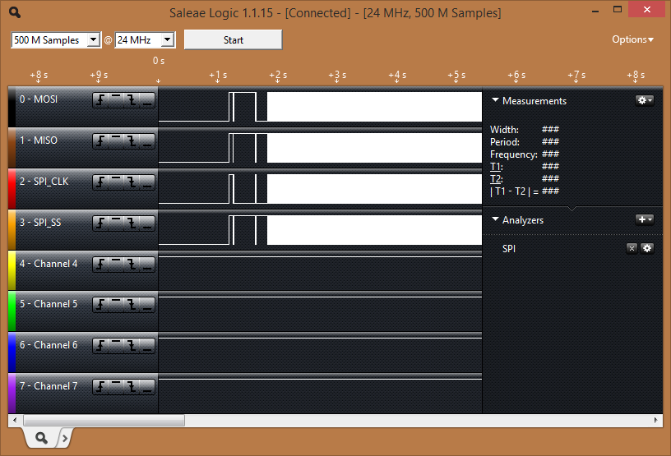Set high level trigger on 0 - MOSI
671x456 pixels.
[x=117, y=100]
